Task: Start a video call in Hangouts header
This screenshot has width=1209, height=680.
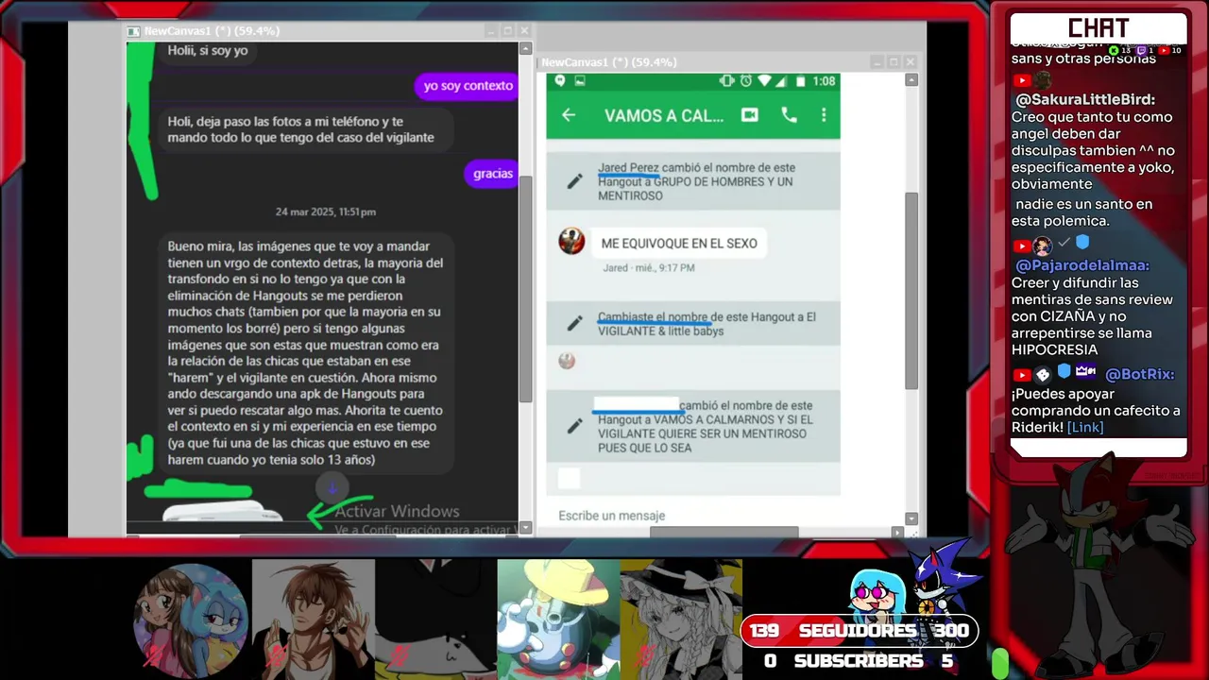Action: (749, 115)
